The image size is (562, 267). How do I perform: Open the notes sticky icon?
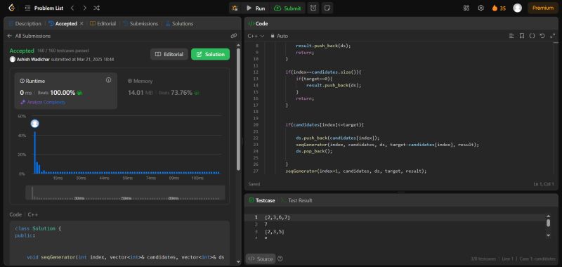click(327, 8)
